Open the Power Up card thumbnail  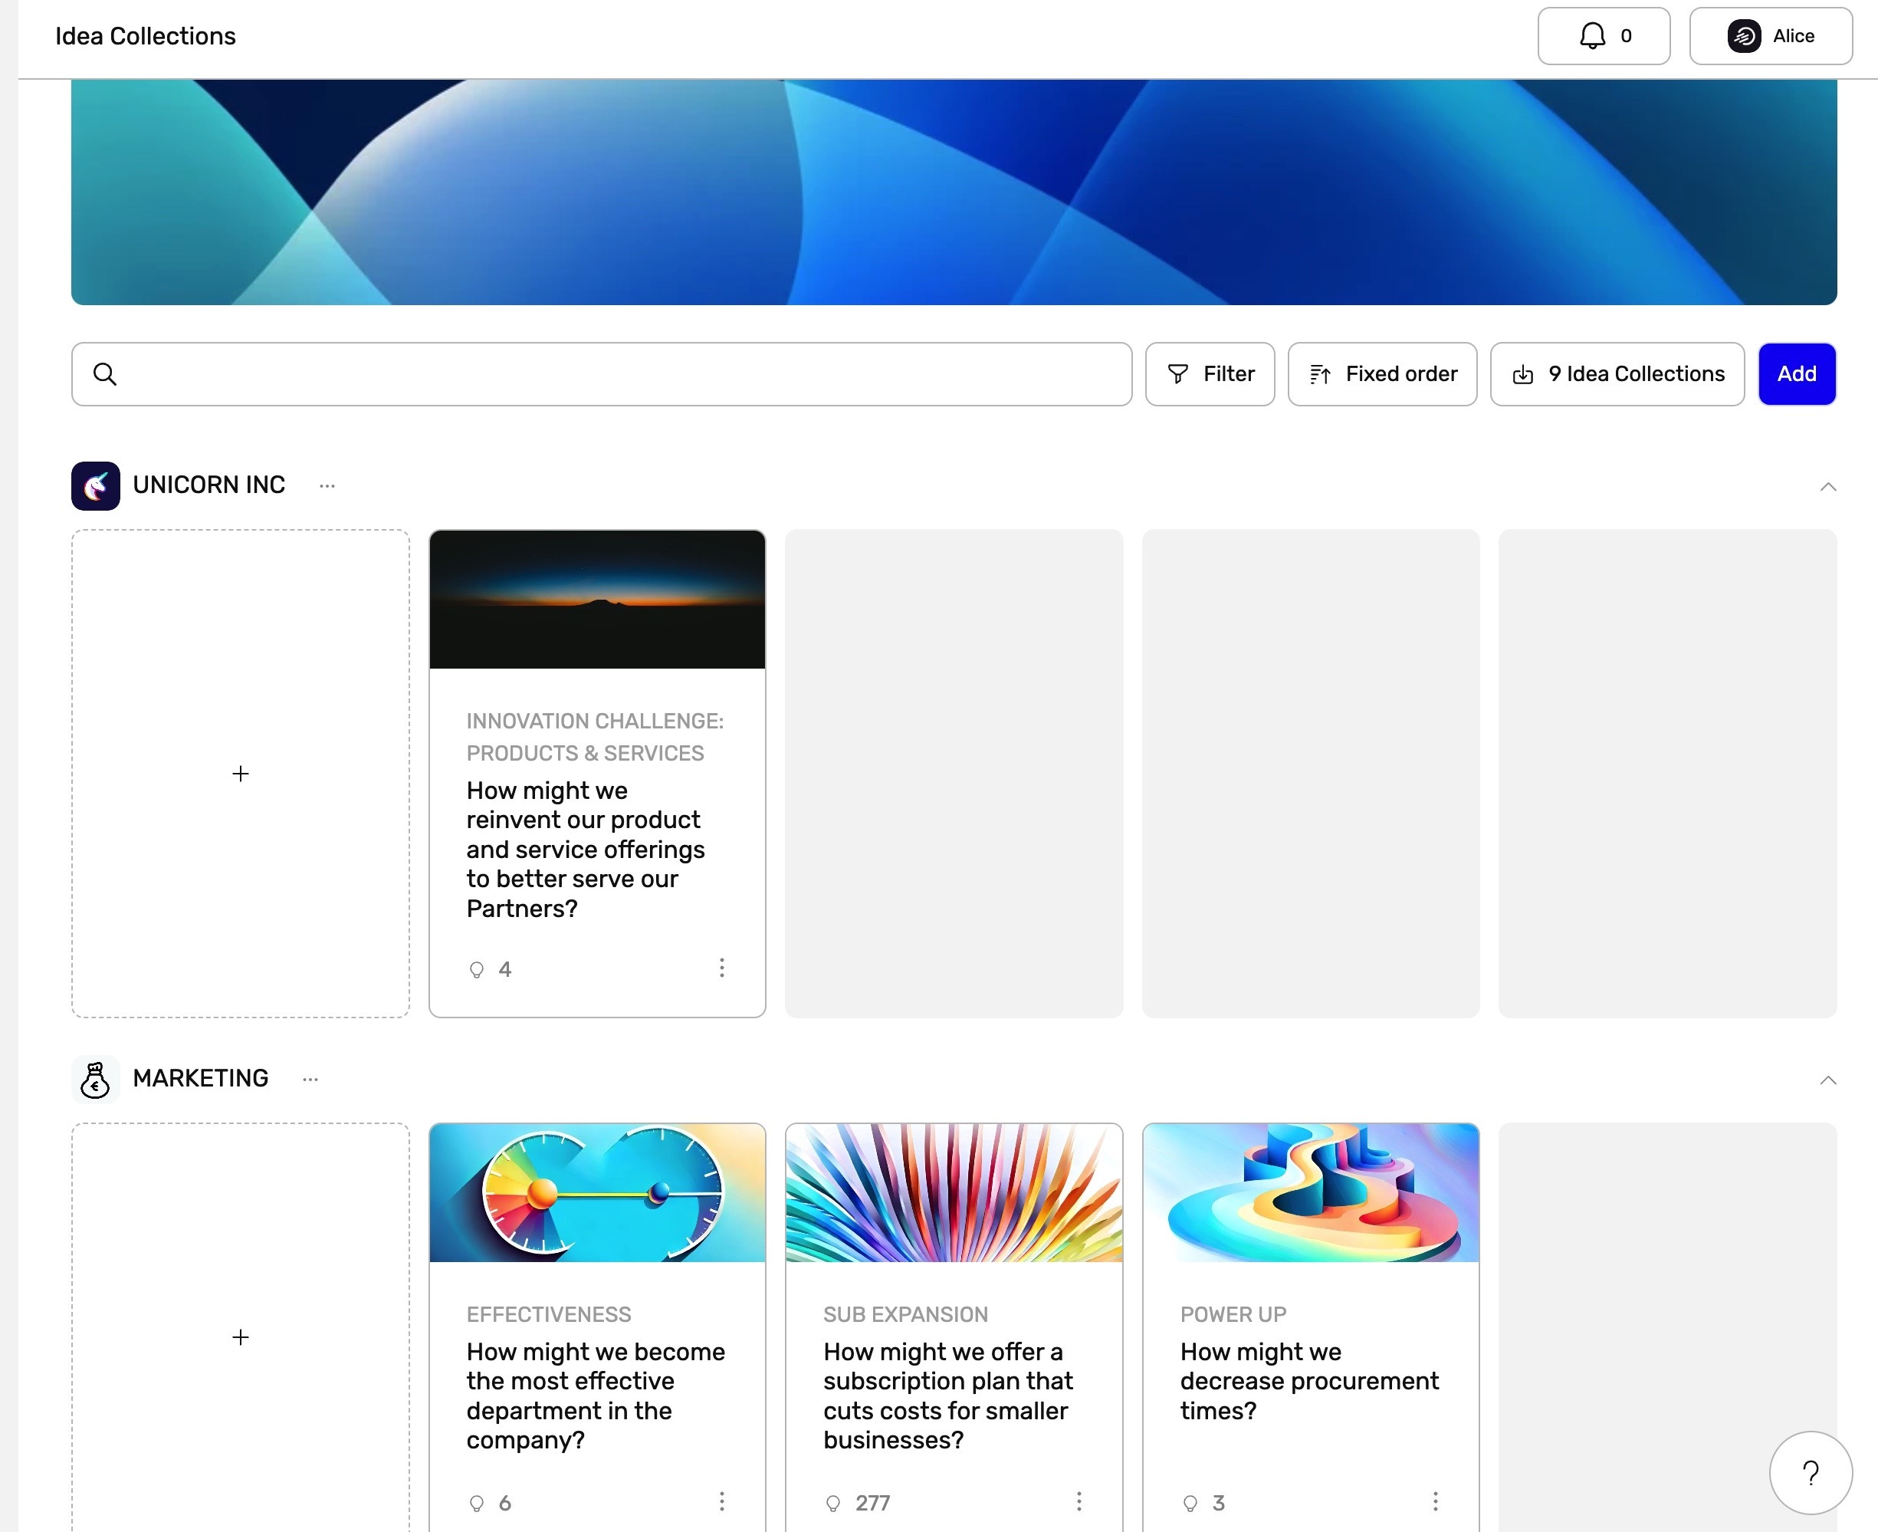pos(1310,1192)
